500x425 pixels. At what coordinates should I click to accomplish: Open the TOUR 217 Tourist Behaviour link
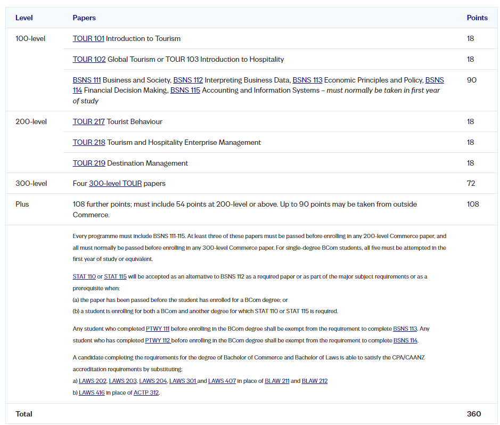click(x=88, y=121)
